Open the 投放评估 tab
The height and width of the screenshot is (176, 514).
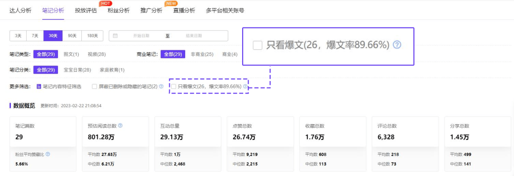point(86,10)
